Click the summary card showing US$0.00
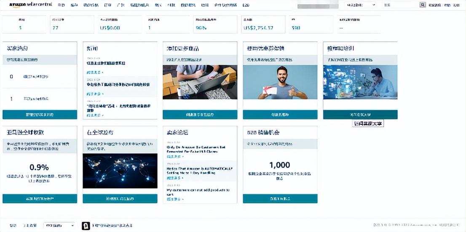Screen dimensions: 466x232 [x=120, y=24]
